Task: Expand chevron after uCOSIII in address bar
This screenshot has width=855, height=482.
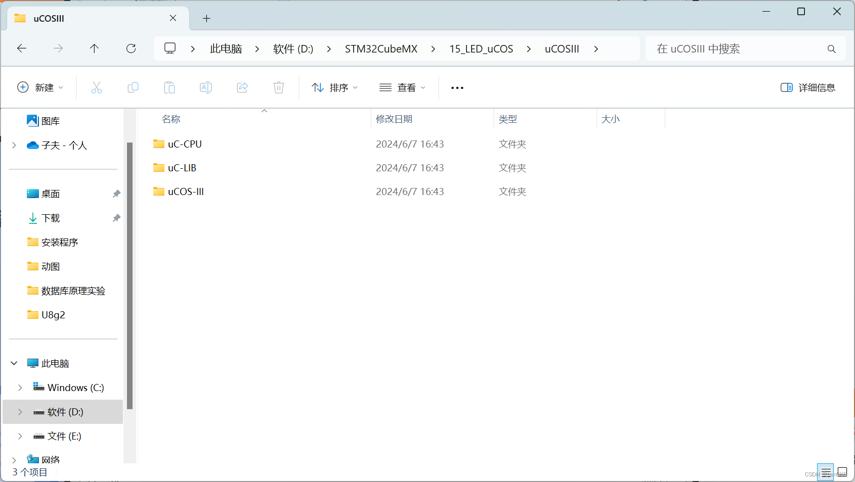Action: coord(596,49)
